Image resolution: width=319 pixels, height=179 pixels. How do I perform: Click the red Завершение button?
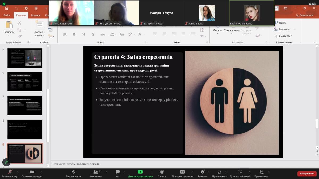(307, 174)
